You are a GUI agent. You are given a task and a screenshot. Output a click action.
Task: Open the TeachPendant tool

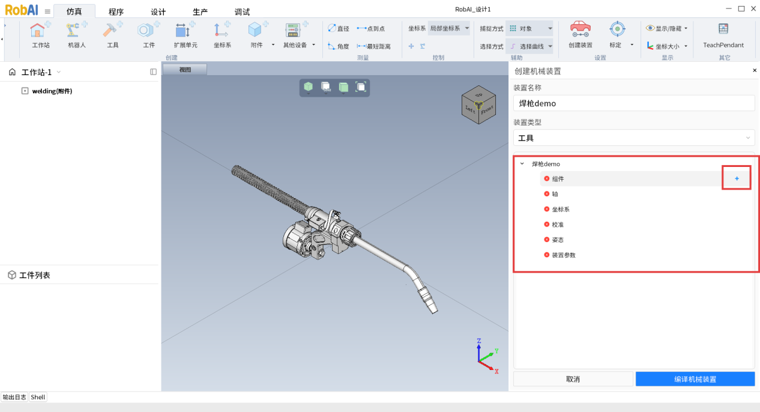coord(723,35)
